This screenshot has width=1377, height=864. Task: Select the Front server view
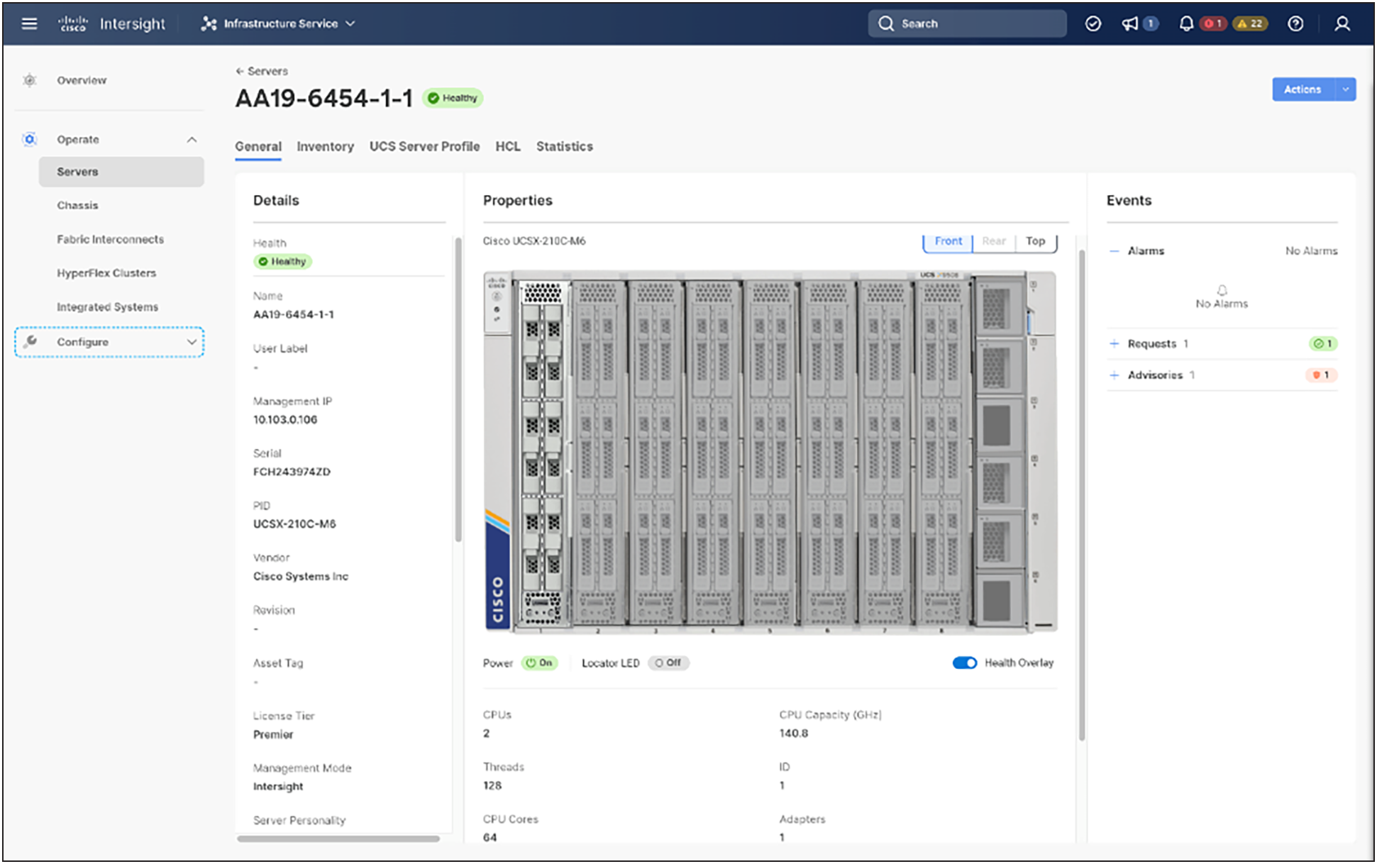[948, 241]
